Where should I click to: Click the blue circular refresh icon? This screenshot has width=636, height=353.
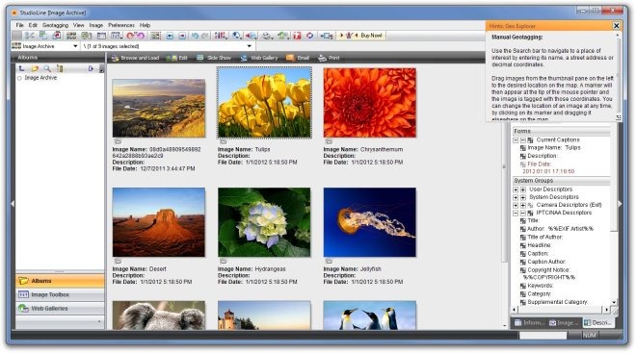coord(310,36)
